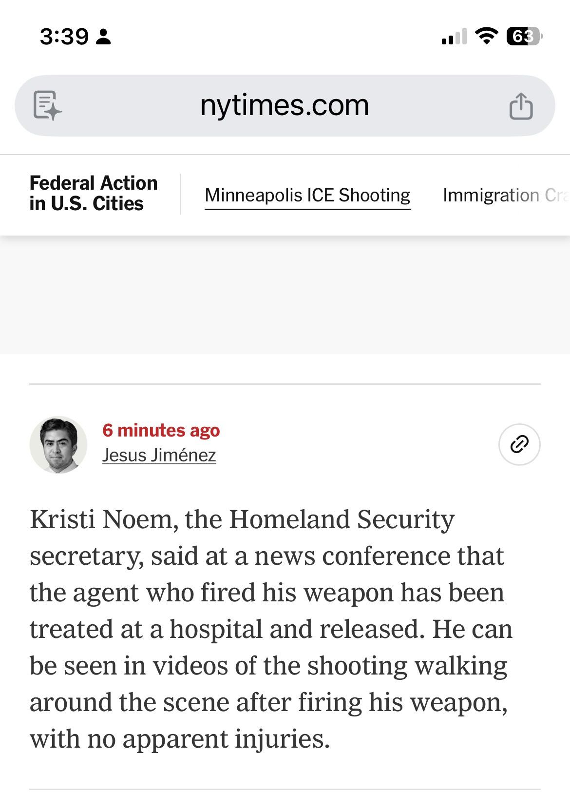This screenshot has height=794, width=570.
Task: Tap the battery level indicator
Action: pyautogui.click(x=524, y=37)
